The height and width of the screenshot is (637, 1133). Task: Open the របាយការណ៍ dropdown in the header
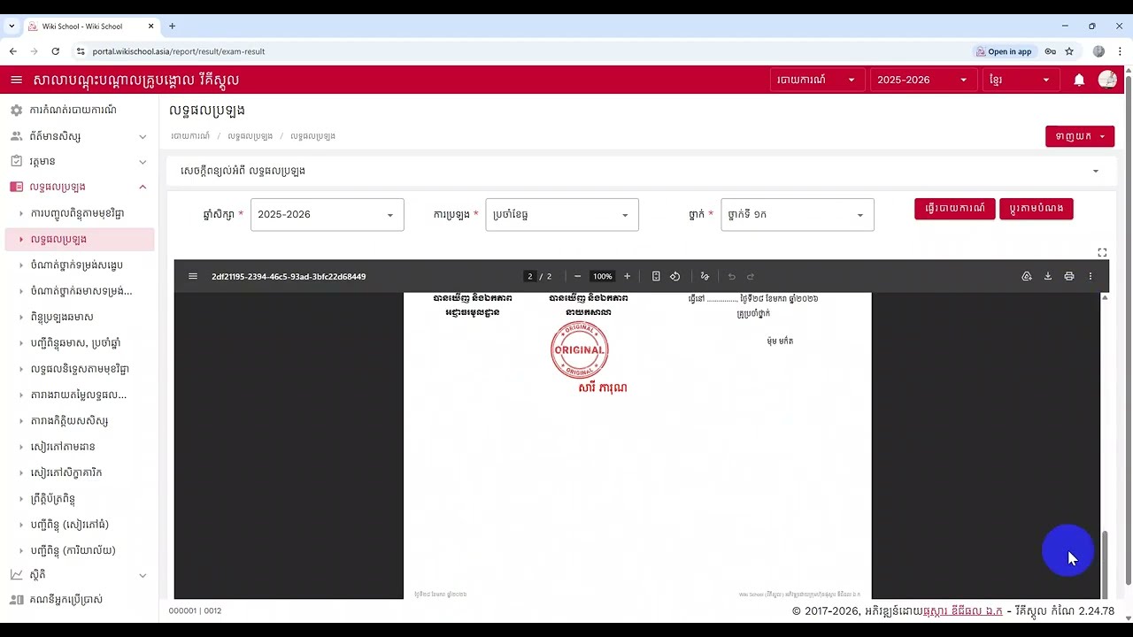816,80
